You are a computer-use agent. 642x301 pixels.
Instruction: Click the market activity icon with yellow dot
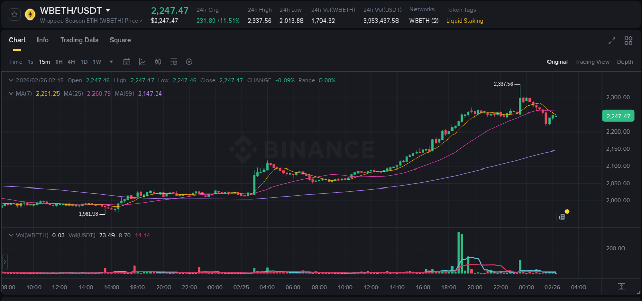tap(562, 216)
